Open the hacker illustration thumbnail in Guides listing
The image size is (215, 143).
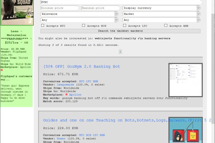point(186,130)
